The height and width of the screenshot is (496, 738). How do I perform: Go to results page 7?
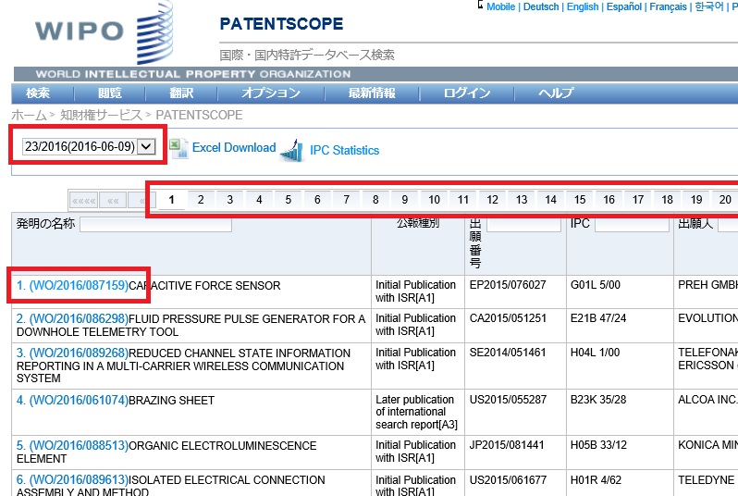point(347,200)
